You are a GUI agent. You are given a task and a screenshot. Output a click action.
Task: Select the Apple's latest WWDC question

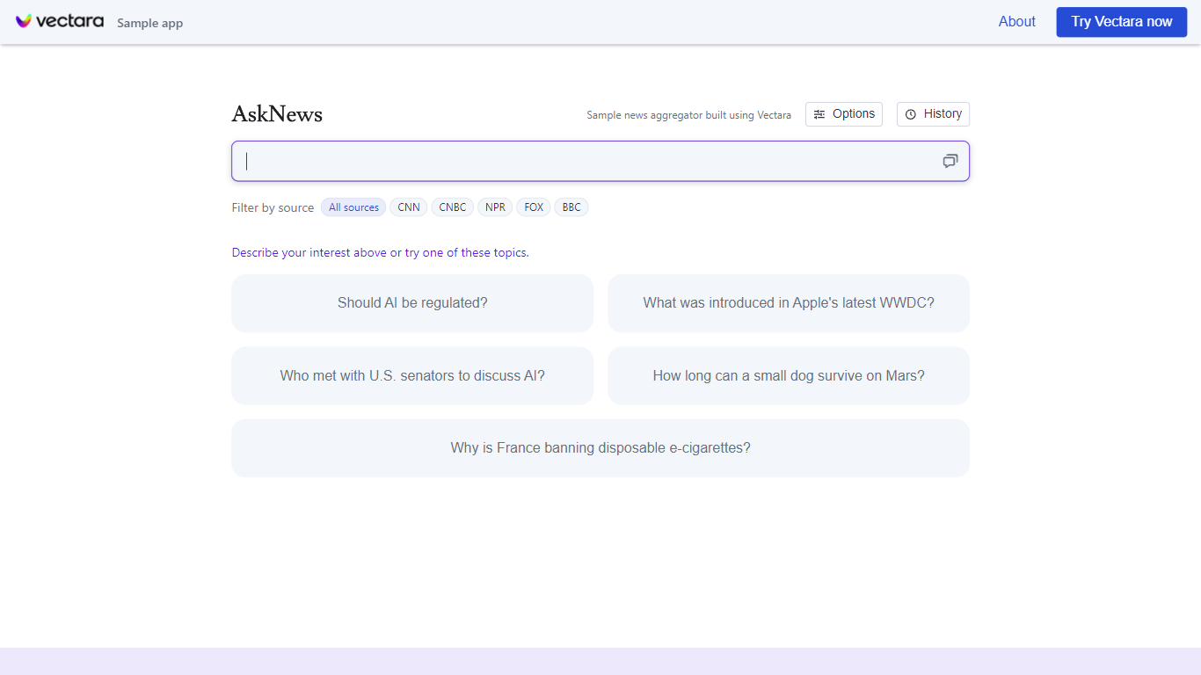pos(789,303)
